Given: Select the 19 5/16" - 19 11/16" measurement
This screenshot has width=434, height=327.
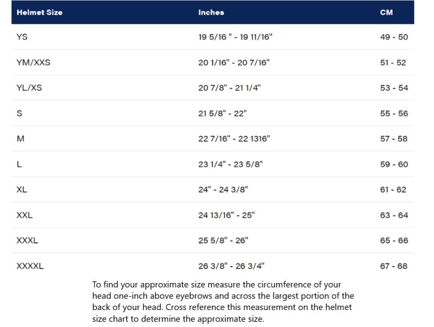Looking at the screenshot, I should pos(235,37).
